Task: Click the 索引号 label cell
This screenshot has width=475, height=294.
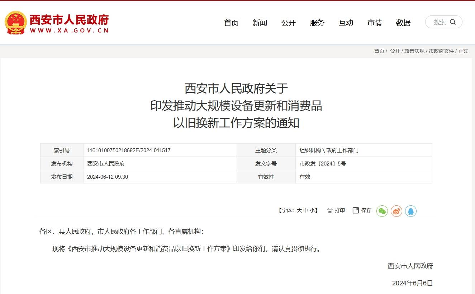Action: (62, 150)
